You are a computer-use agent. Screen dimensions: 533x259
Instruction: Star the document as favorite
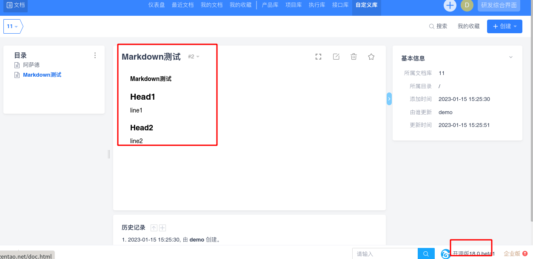371,57
